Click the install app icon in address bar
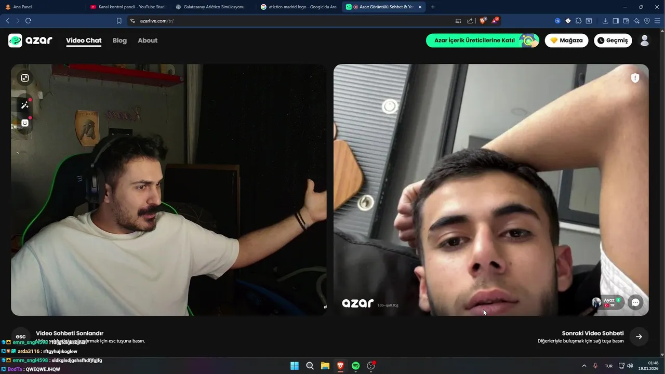The width and height of the screenshot is (665, 374). 458,21
